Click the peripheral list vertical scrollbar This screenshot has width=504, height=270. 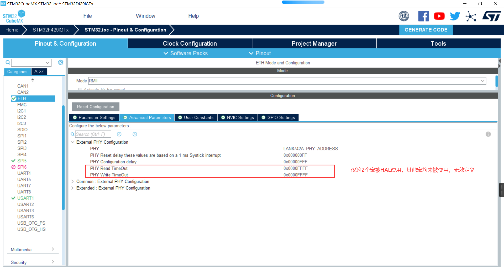click(x=63, y=157)
